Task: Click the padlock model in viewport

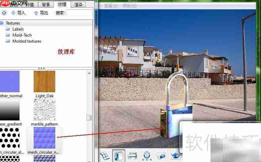Action: point(176,106)
